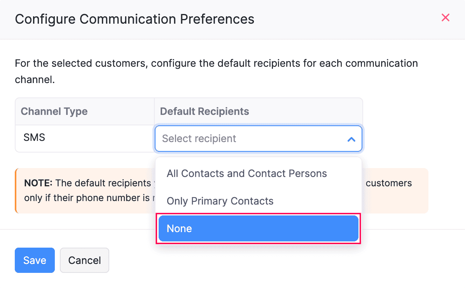The image size is (465, 288).
Task: Click the upward-pointing chevron on the dropdown
Action: pyautogui.click(x=351, y=139)
